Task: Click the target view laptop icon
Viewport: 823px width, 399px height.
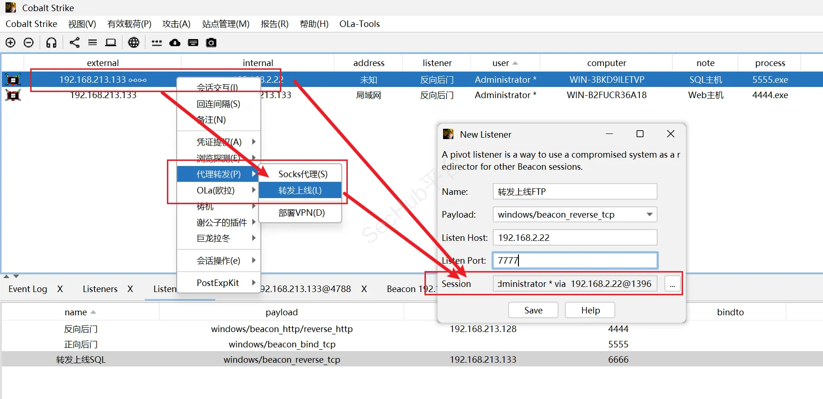Action: [x=110, y=43]
